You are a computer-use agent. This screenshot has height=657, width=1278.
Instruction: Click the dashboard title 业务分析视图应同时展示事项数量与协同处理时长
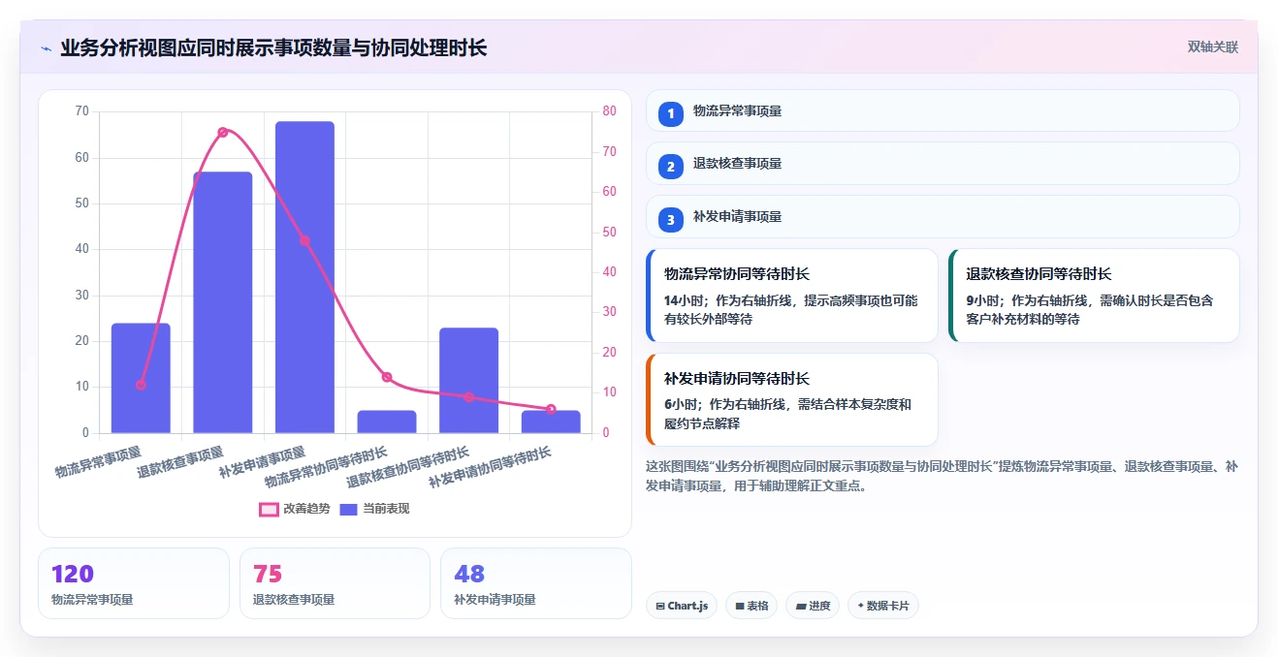273,47
